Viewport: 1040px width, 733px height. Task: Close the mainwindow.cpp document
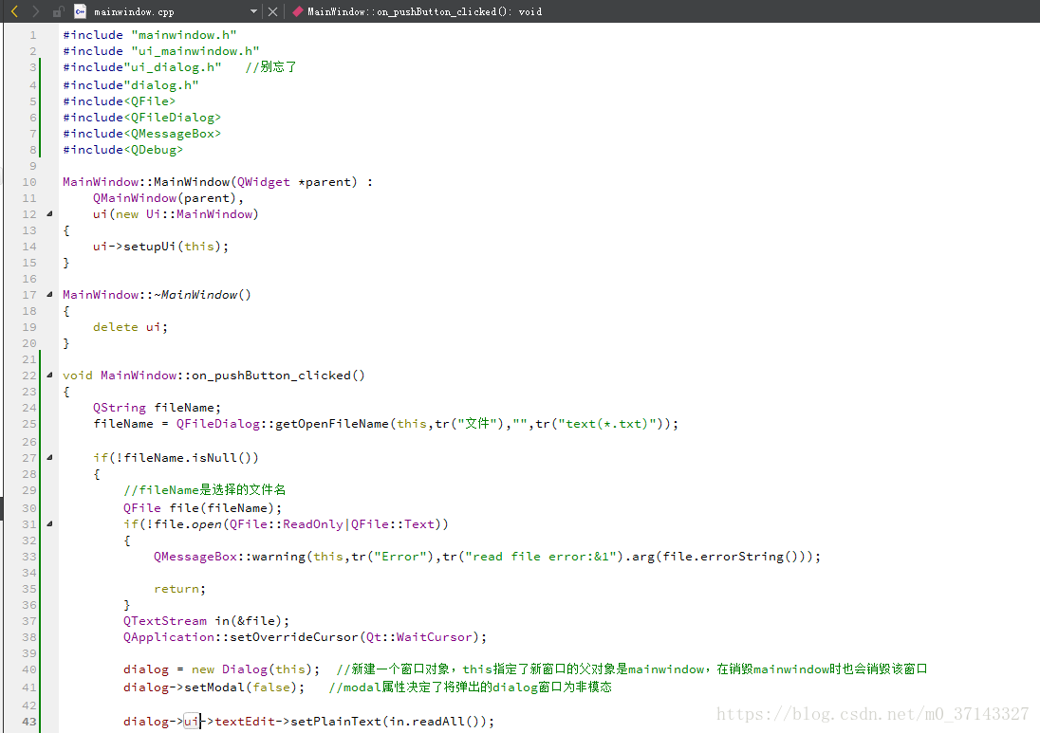click(272, 11)
